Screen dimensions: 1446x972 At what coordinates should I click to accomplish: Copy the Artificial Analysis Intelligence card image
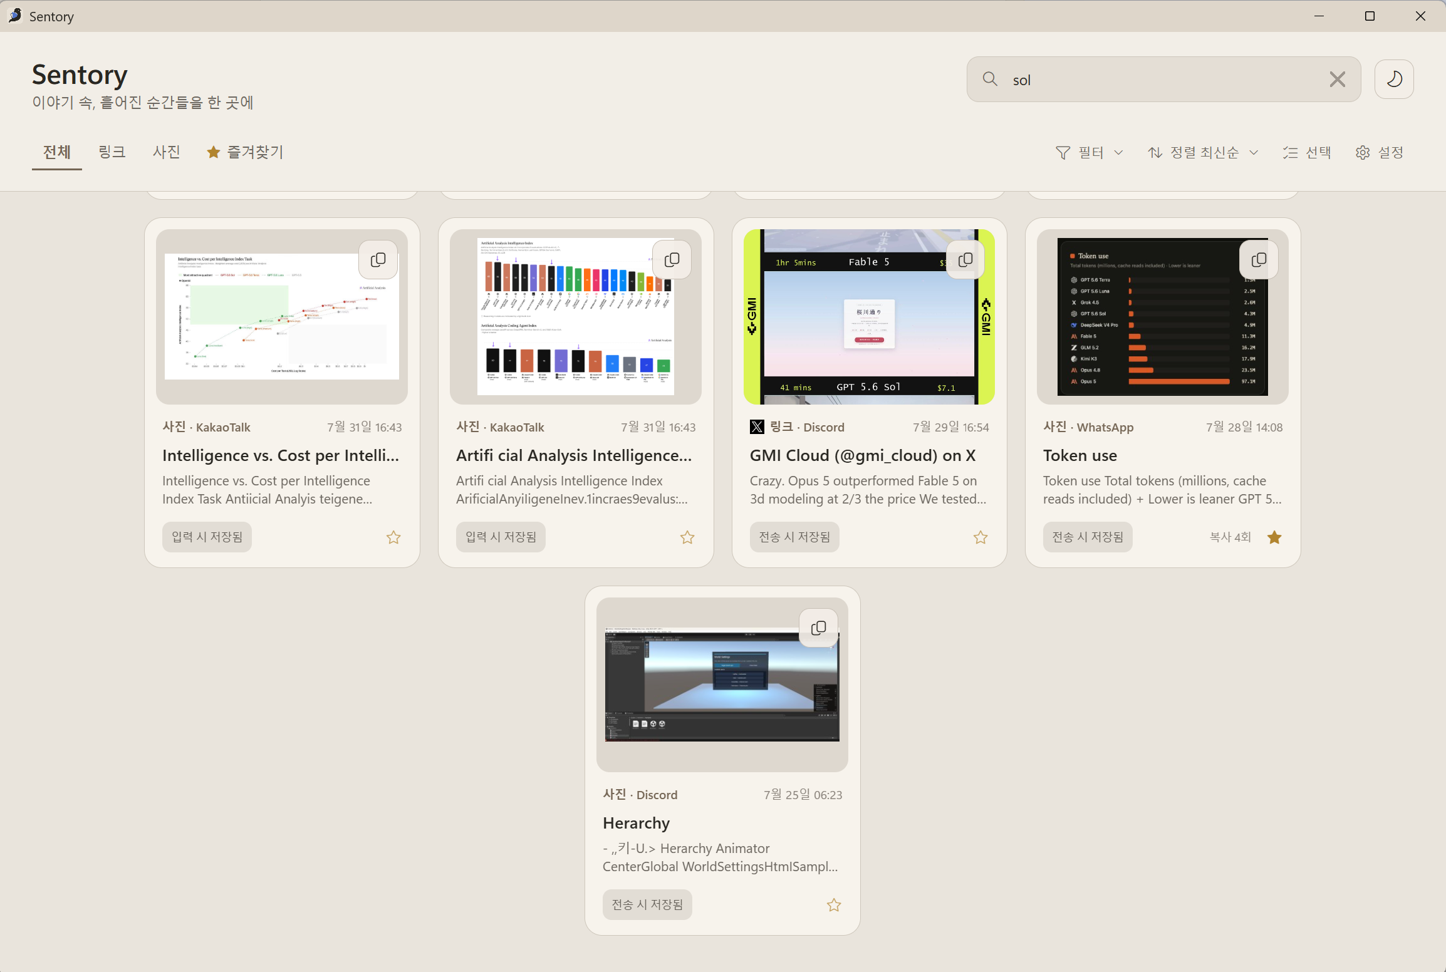pos(672,260)
